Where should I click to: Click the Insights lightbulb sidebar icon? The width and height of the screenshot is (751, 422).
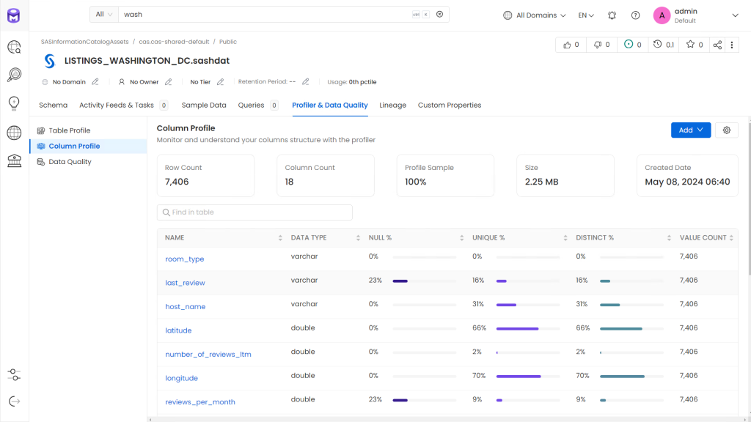(14, 103)
